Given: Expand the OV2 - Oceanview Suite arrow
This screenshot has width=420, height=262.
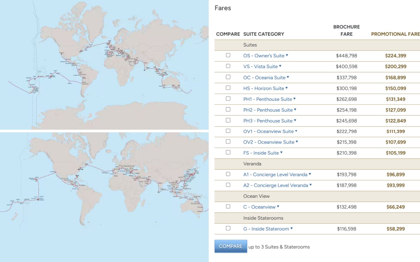Looking at the screenshot, I should pyautogui.click(x=297, y=142).
